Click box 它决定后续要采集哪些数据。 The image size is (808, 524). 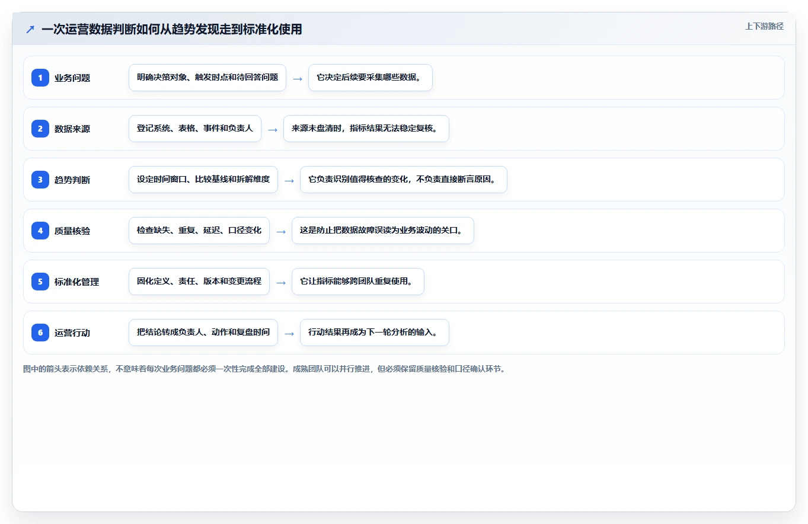tap(371, 78)
